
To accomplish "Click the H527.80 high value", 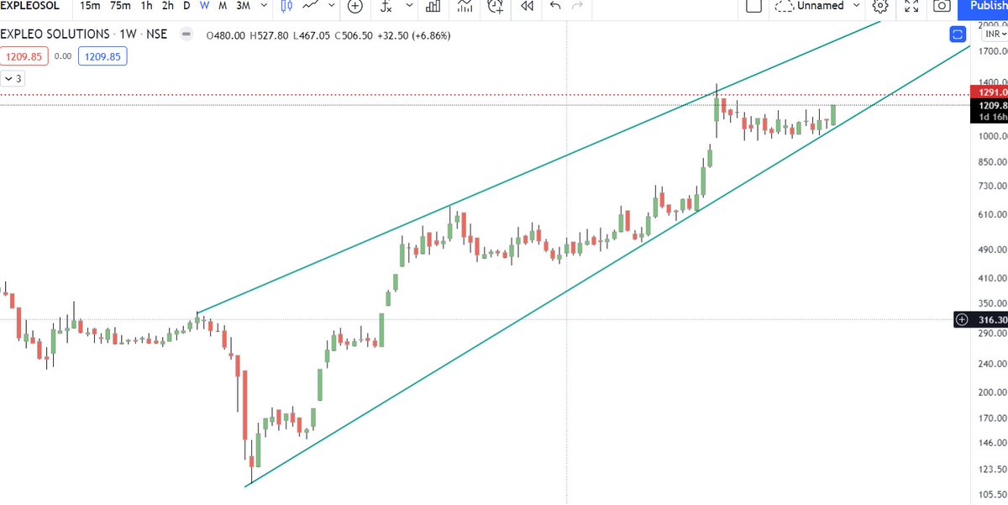I will [x=268, y=34].
